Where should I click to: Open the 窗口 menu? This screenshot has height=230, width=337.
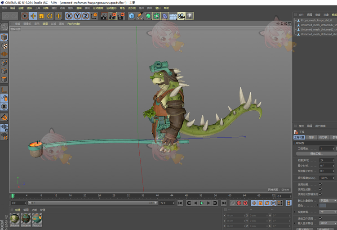click(158, 8)
